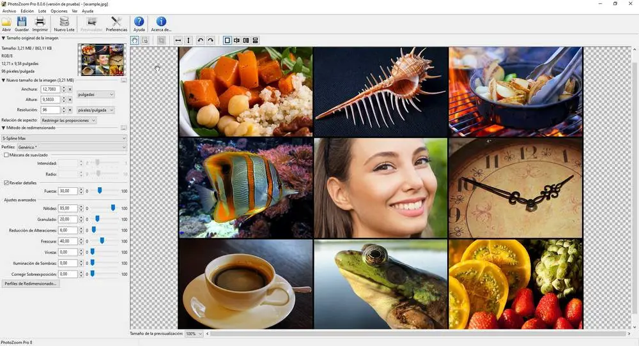This screenshot has height=346, width=639.
Task: Click the Viveza spinner arrows
Action: point(81,252)
